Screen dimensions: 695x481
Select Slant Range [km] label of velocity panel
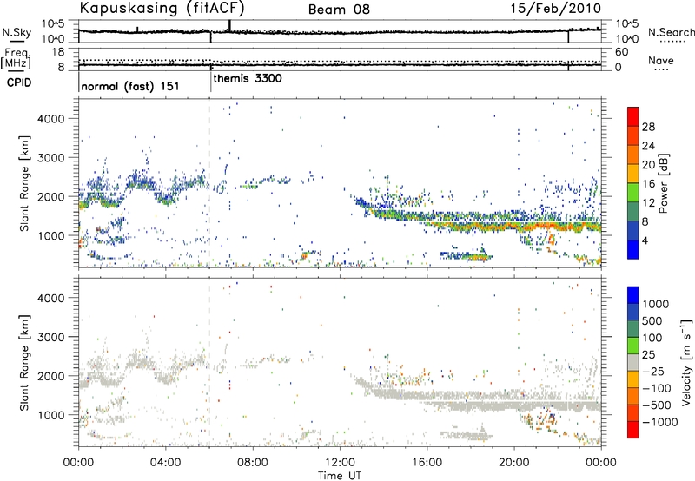click(25, 363)
